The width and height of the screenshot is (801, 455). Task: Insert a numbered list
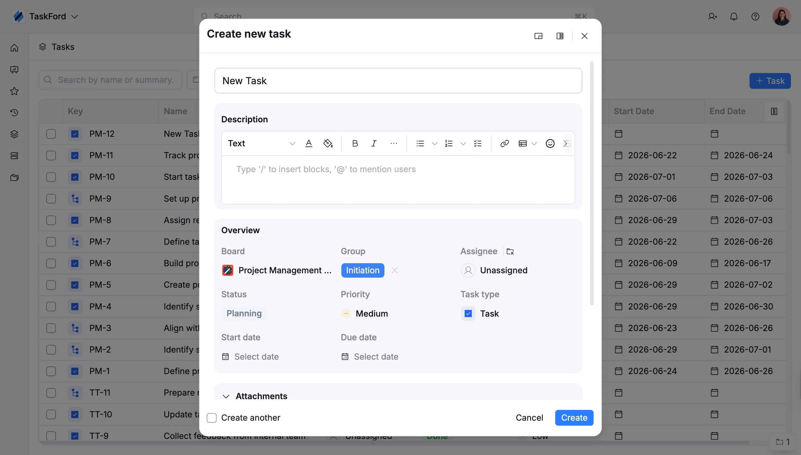449,143
